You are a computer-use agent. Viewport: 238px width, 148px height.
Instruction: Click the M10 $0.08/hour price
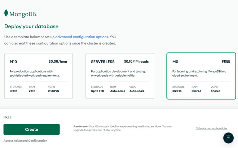pos(58,62)
